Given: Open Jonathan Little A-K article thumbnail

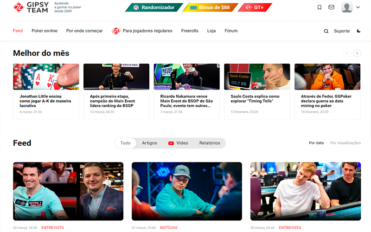Looking at the screenshot, I should coord(46,77).
